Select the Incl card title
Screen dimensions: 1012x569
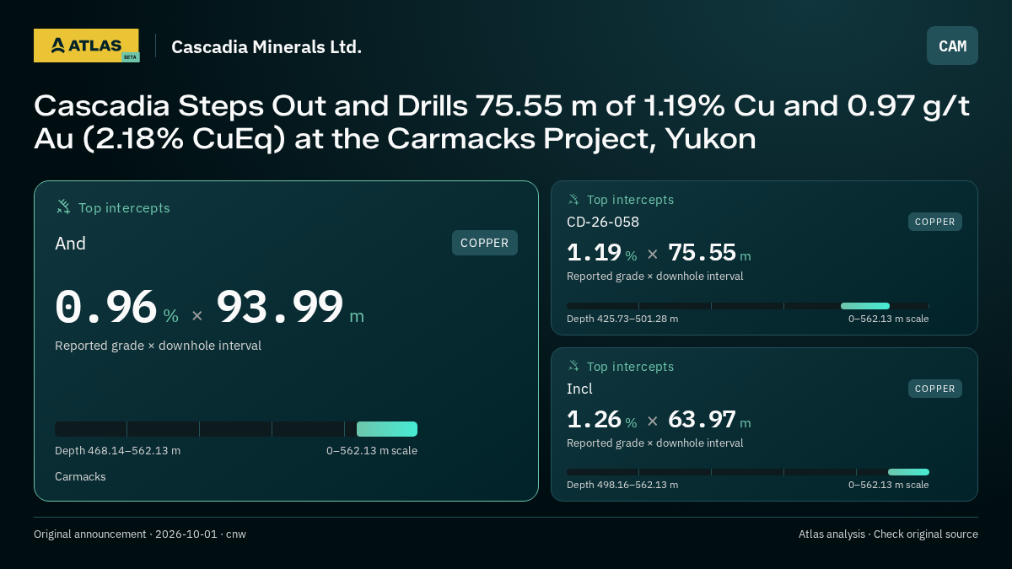(579, 389)
